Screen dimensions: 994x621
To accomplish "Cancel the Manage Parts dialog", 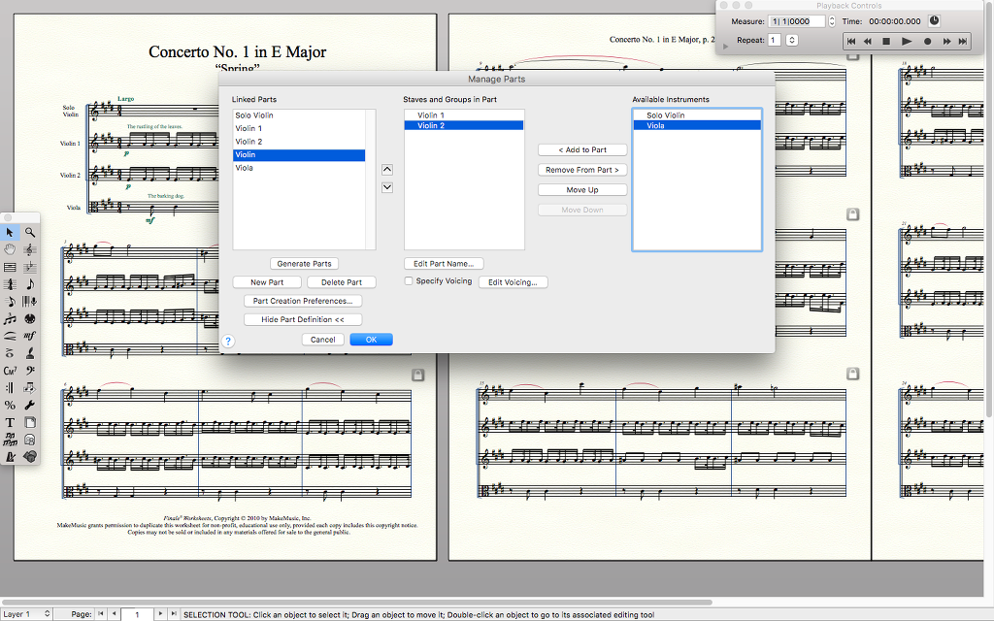I will (322, 340).
